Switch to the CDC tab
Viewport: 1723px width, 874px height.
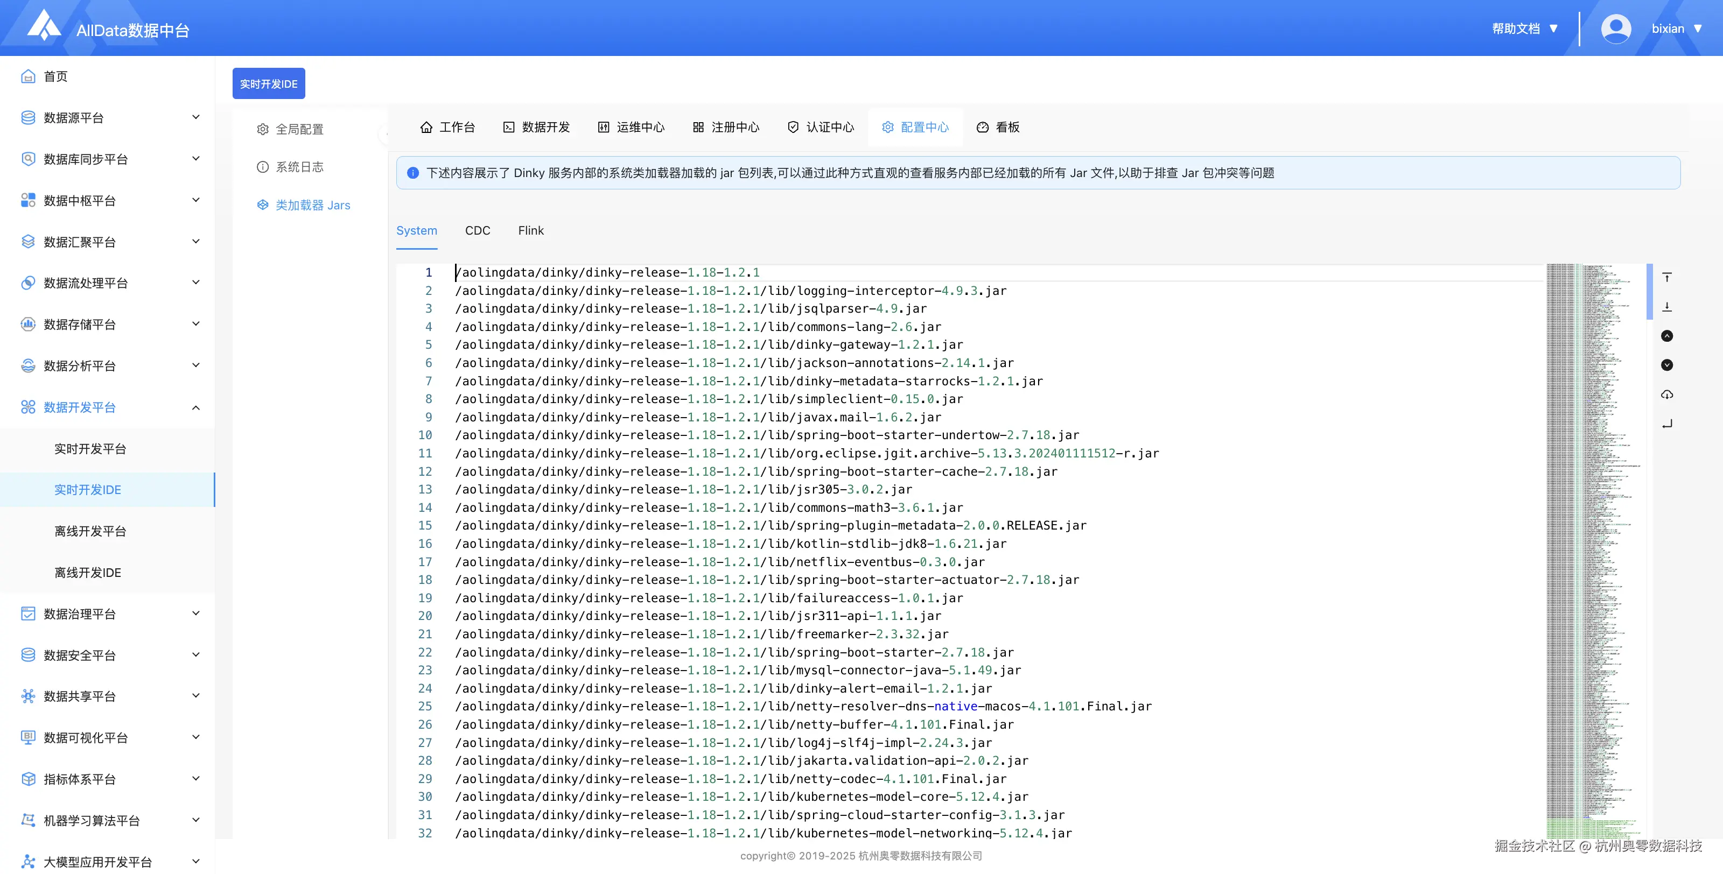pos(477,230)
